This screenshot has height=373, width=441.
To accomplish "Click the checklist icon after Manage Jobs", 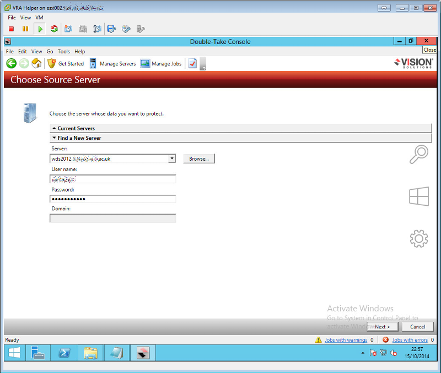I will (x=192, y=63).
